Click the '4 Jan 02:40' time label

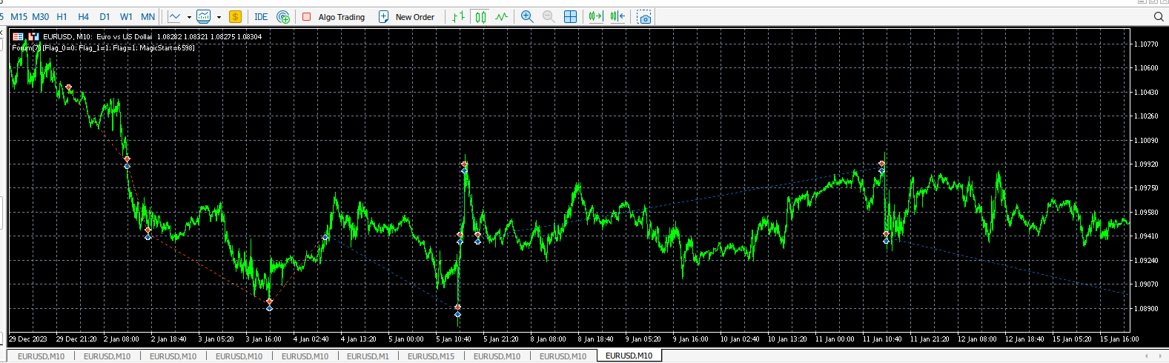click(x=311, y=339)
